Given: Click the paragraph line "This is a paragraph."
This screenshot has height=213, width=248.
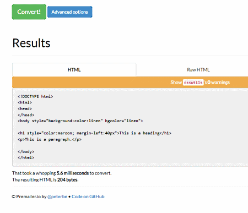Looking at the screenshot, I should point(50,139).
